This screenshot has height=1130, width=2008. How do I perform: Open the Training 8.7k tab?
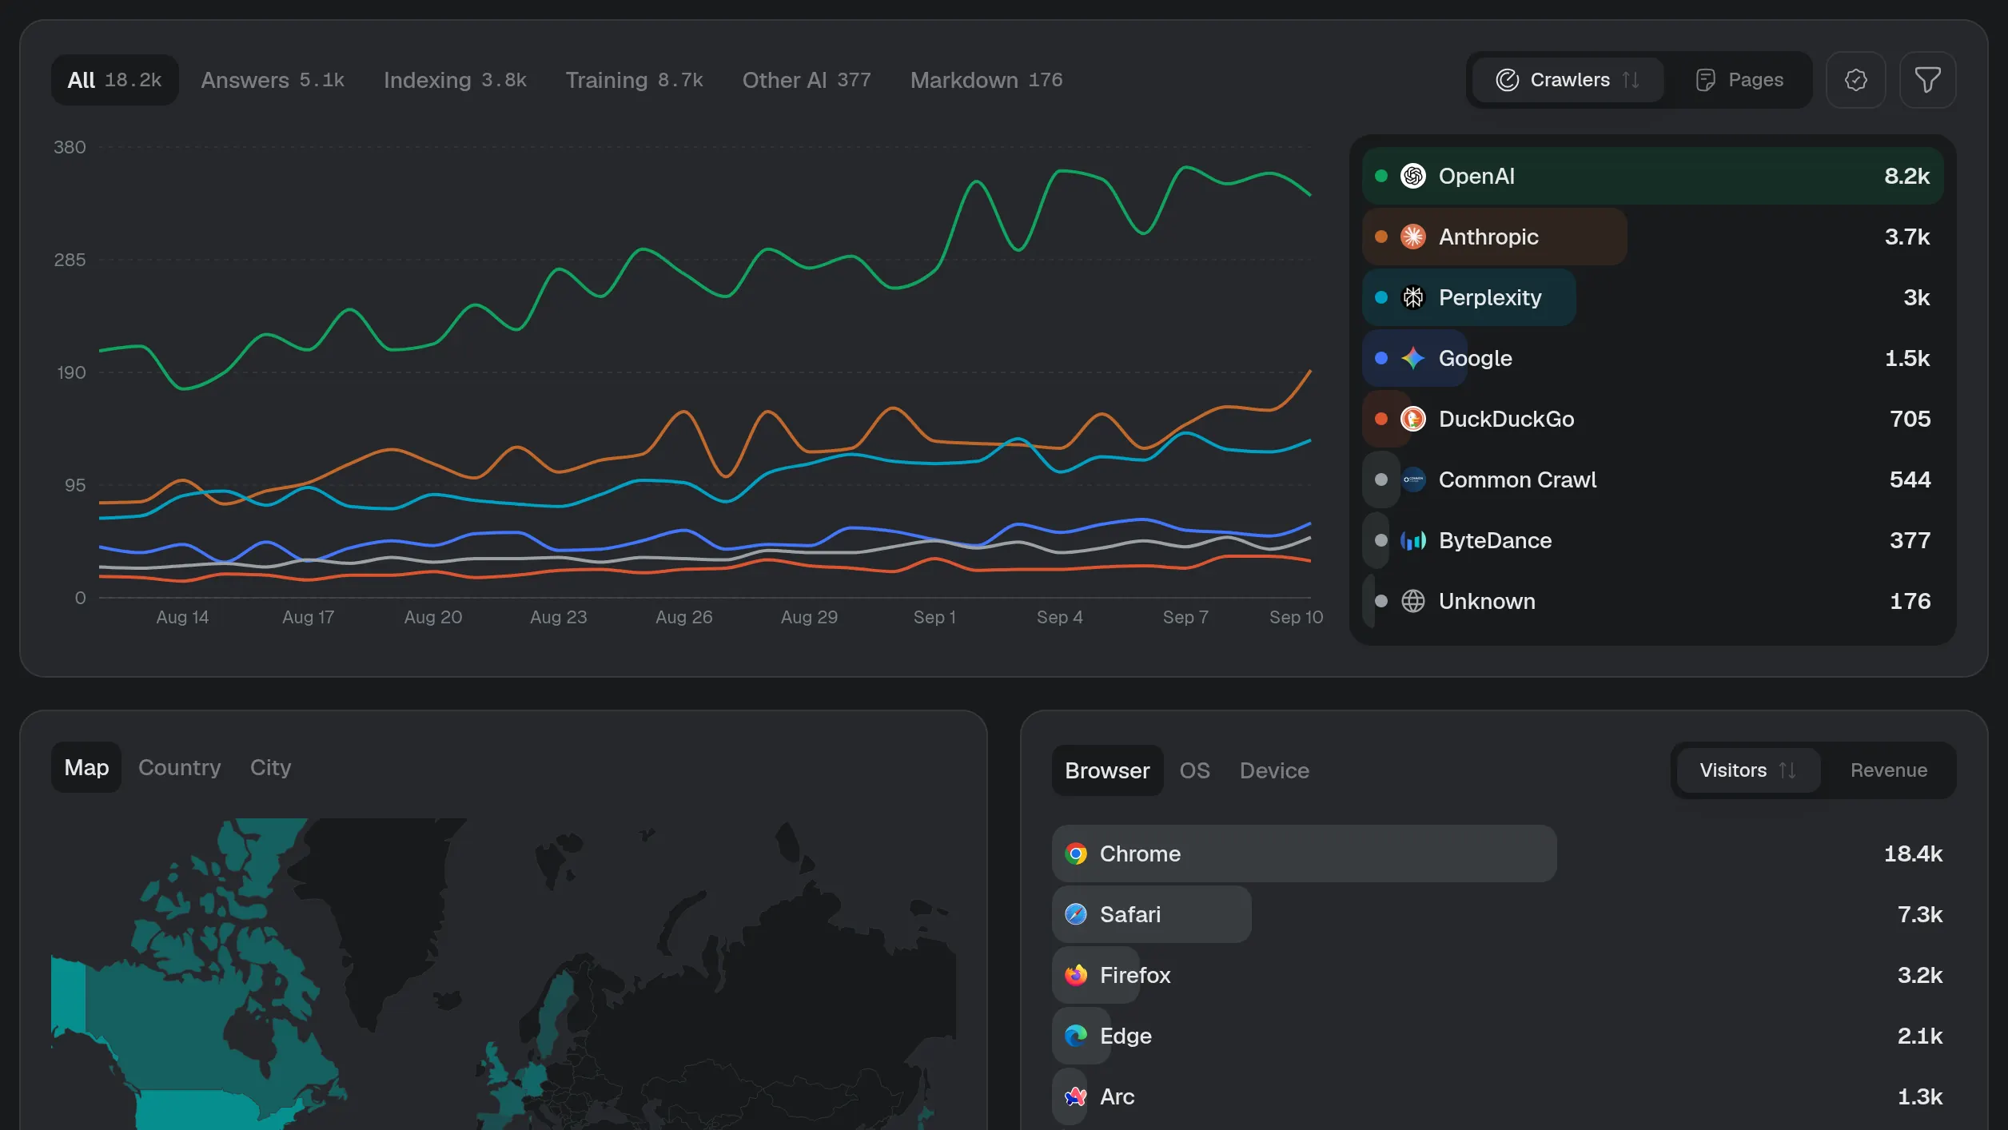(634, 80)
